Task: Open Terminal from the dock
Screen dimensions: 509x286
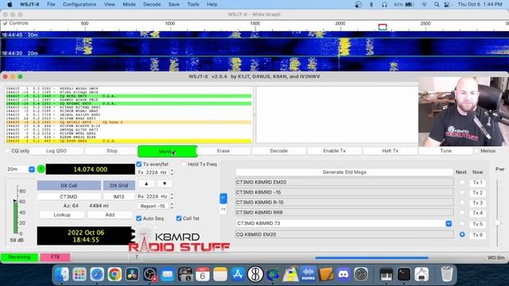Action: (x=404, y=274)
